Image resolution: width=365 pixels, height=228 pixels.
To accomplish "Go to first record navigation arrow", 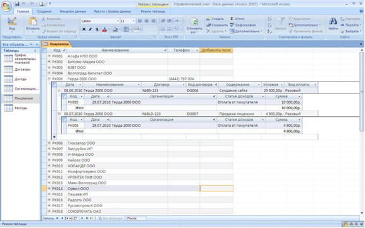I will tap(58, 219).
